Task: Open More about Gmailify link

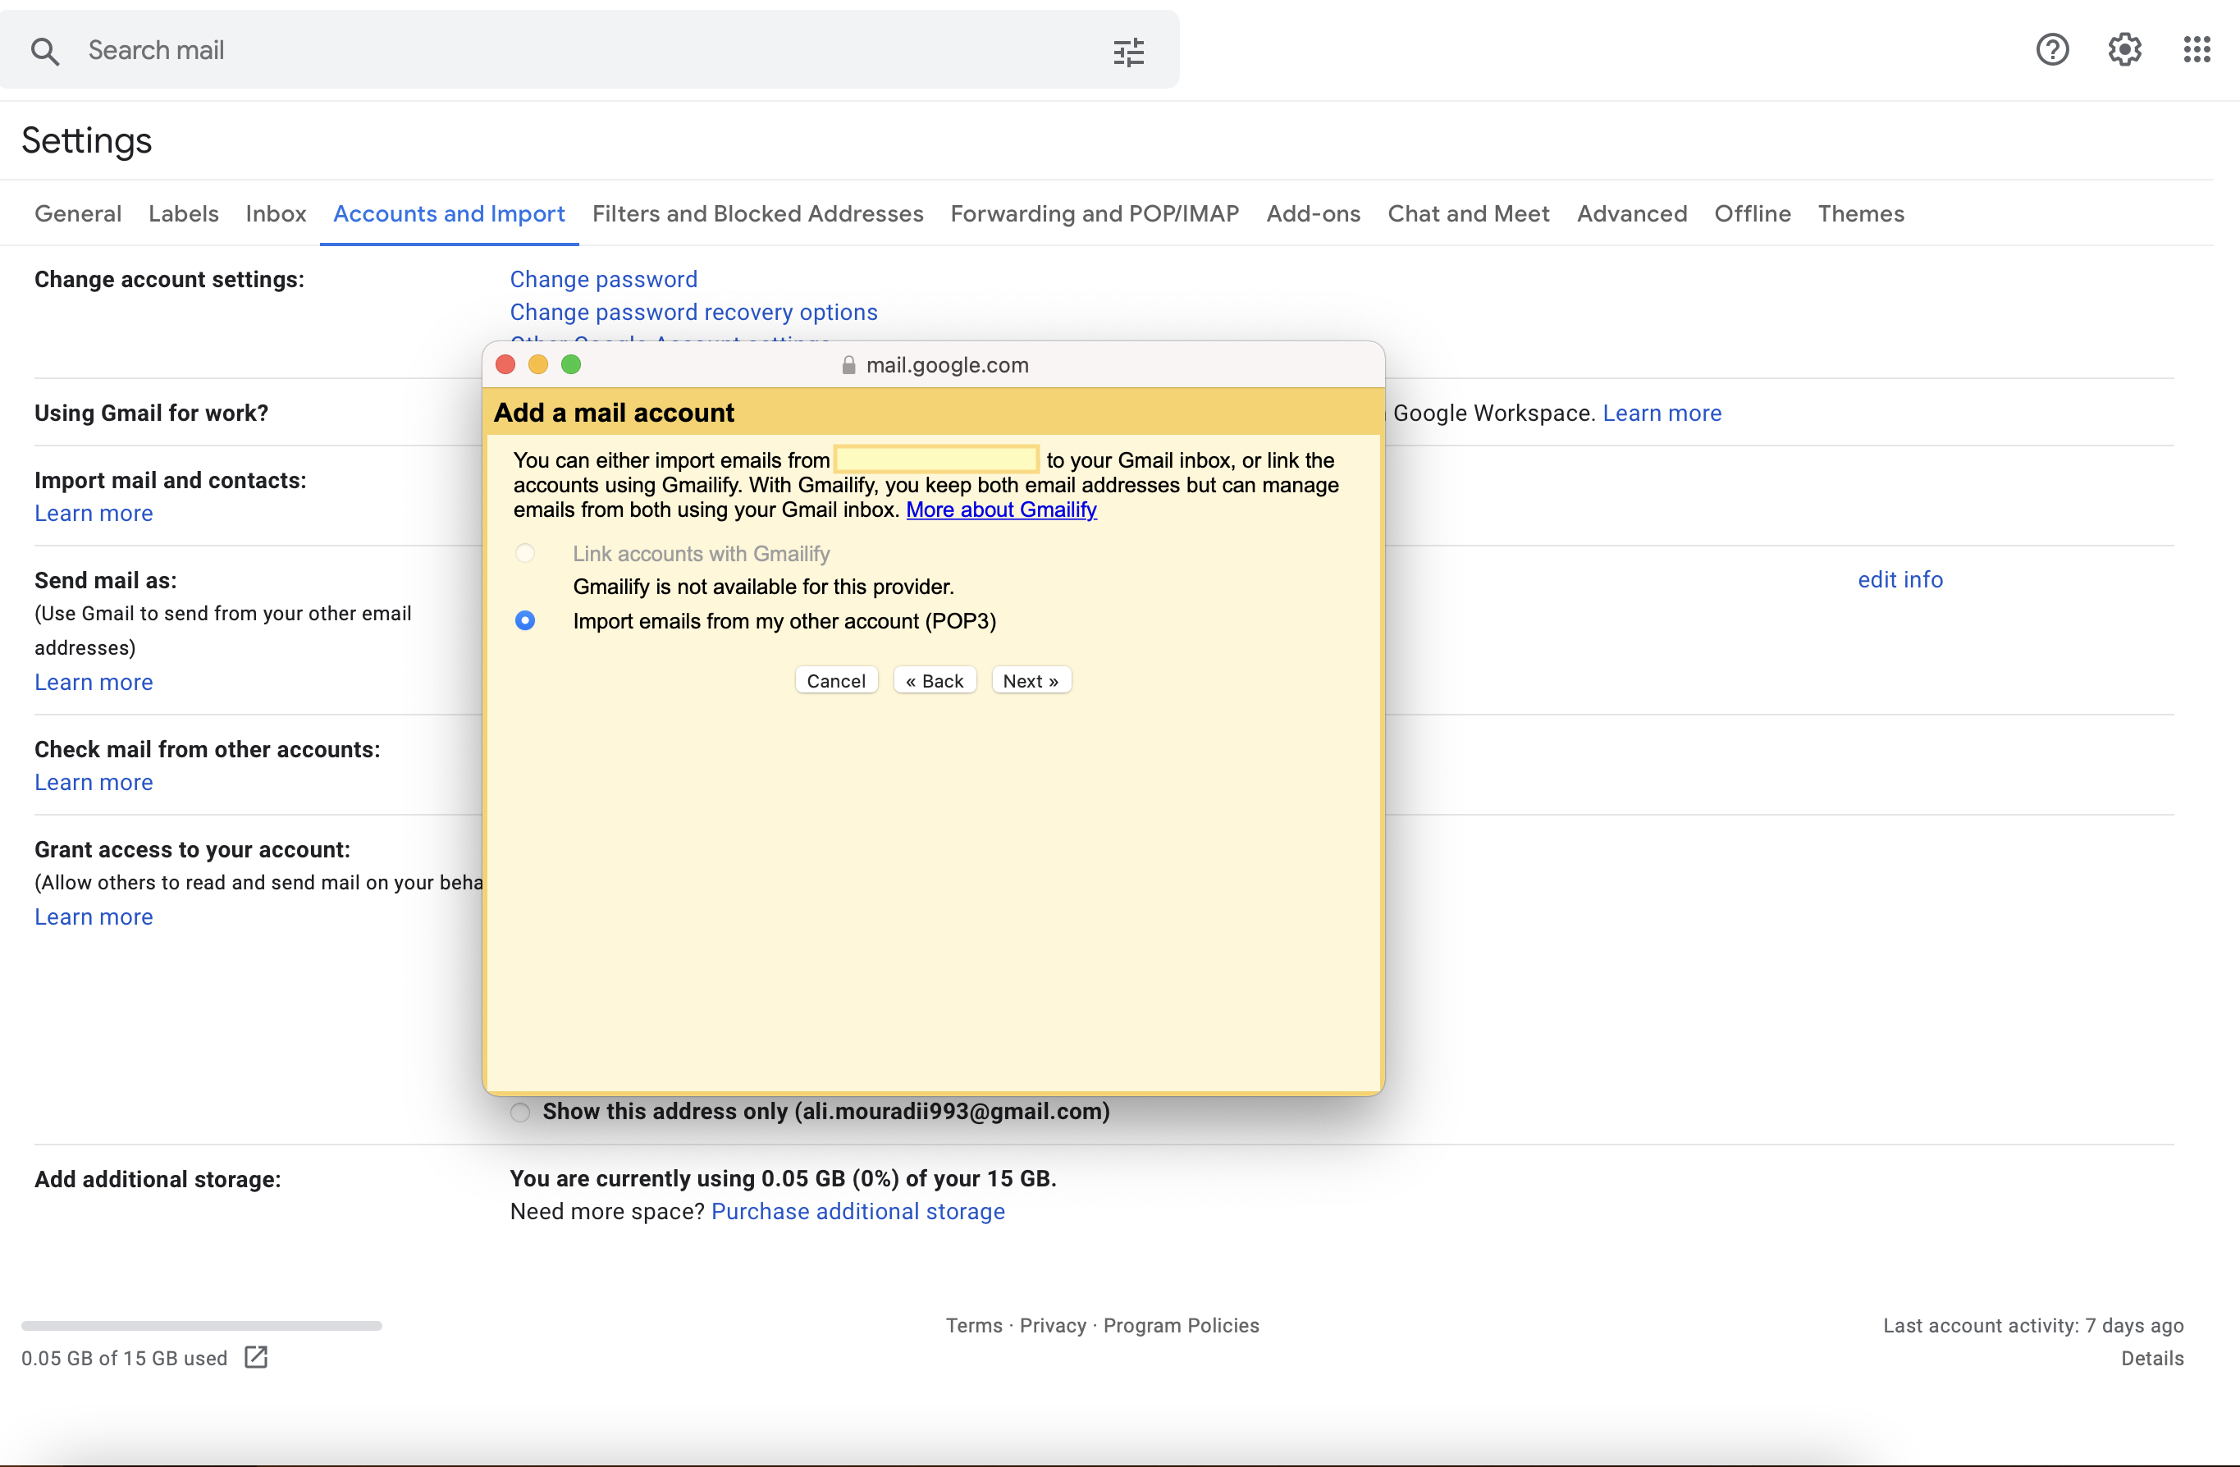Action: click(1000, 509)
